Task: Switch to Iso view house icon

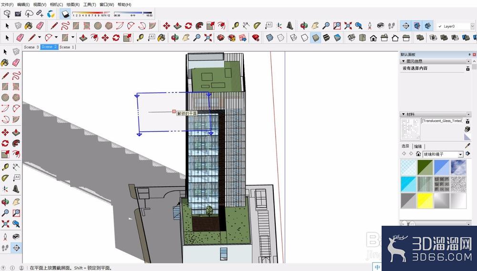Action: click(352, 38)
